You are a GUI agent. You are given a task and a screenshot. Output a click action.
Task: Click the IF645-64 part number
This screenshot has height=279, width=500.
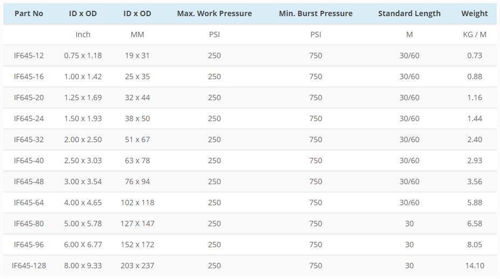click(x=29, y=203)
